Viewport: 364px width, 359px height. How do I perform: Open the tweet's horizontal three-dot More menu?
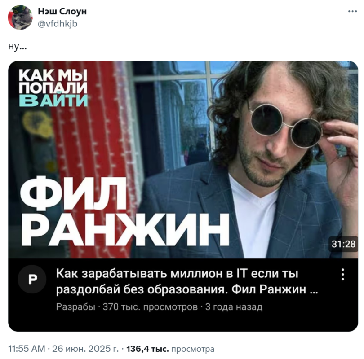tap(352, 11)
